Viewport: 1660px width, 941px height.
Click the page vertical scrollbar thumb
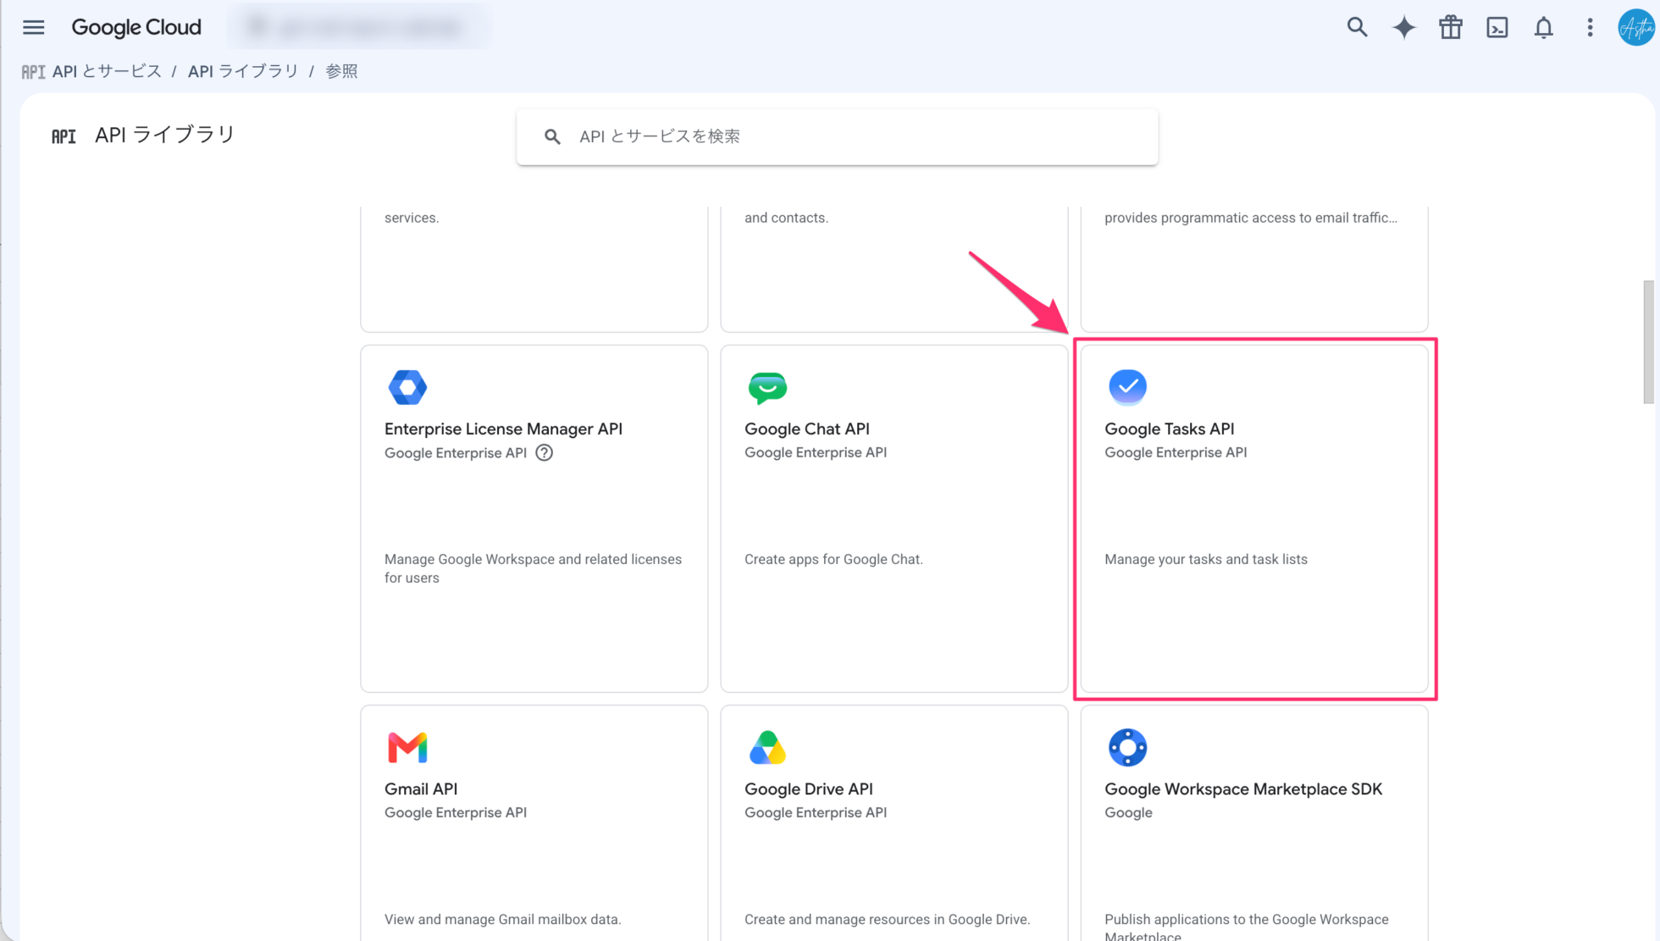tap(1648, 342)
